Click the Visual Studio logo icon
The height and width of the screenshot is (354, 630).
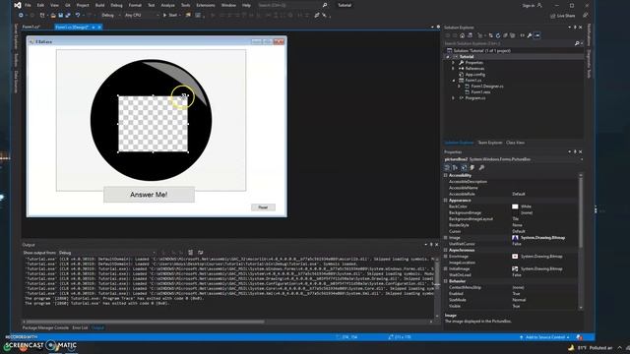18,5
